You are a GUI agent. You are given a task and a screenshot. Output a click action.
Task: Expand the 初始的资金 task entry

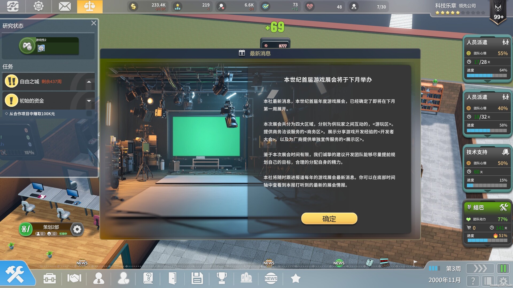coord(89,101)
